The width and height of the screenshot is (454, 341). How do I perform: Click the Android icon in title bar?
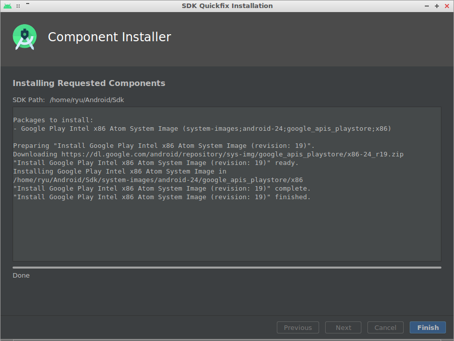8,6
